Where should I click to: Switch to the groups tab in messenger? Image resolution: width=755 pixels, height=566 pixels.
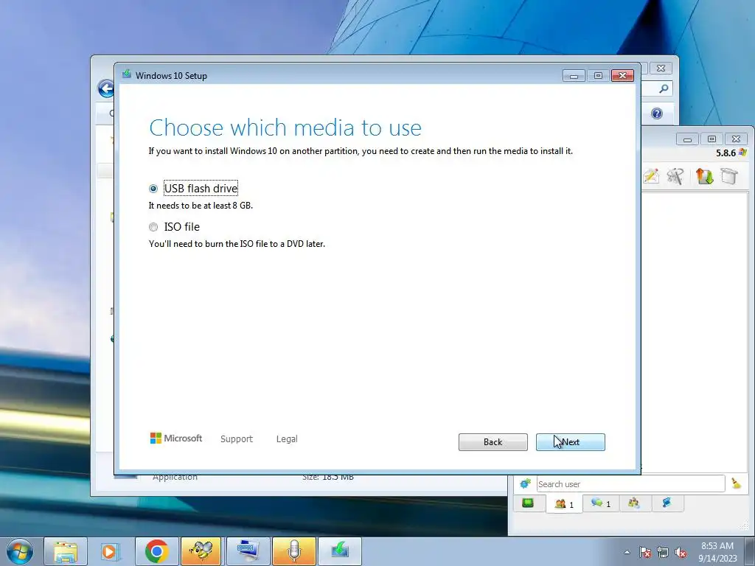click(x=633, y=503)
